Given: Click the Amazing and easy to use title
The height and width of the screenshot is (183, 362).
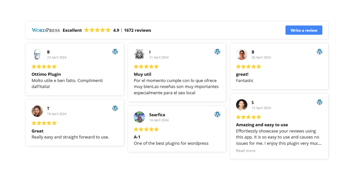Looking at the screenshot, I should tap(262, 125).
